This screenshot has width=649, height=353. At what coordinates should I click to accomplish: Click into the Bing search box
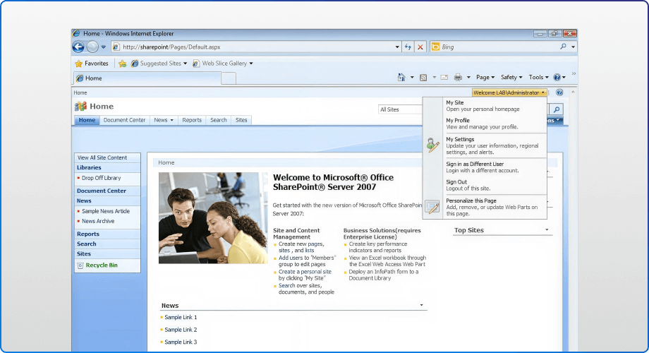click(x=499, y=47)
